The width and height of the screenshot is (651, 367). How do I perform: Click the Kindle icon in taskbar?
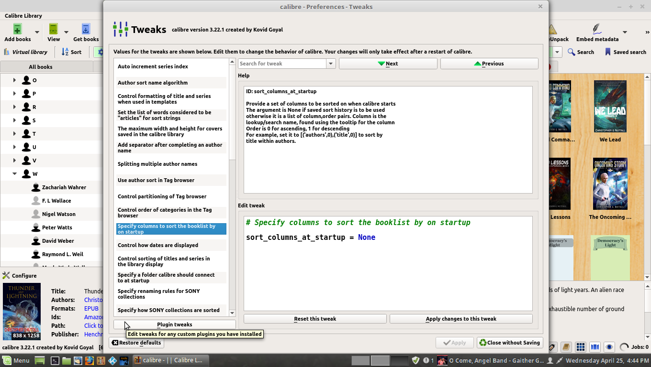pos(124,360)
